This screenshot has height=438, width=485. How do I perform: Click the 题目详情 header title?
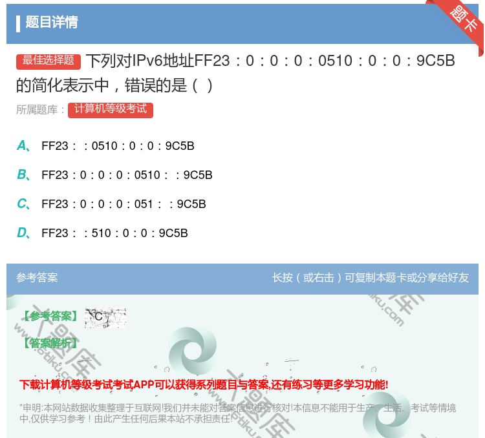click(52, 22)
